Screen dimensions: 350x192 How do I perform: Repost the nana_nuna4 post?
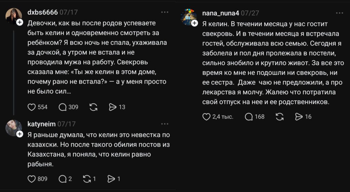[x=279, y=117]
